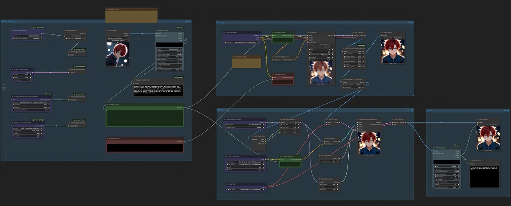Click the SamplerCustomAdvanced preview image
This screenshot has height=206, width=511.
pos(369,142)
